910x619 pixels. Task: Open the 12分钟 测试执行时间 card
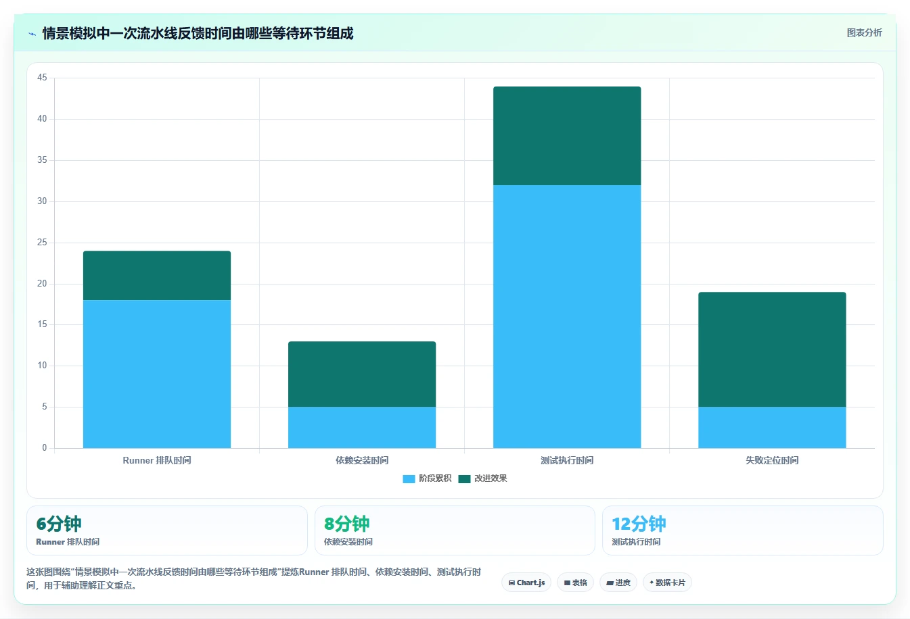pos(743,530)
